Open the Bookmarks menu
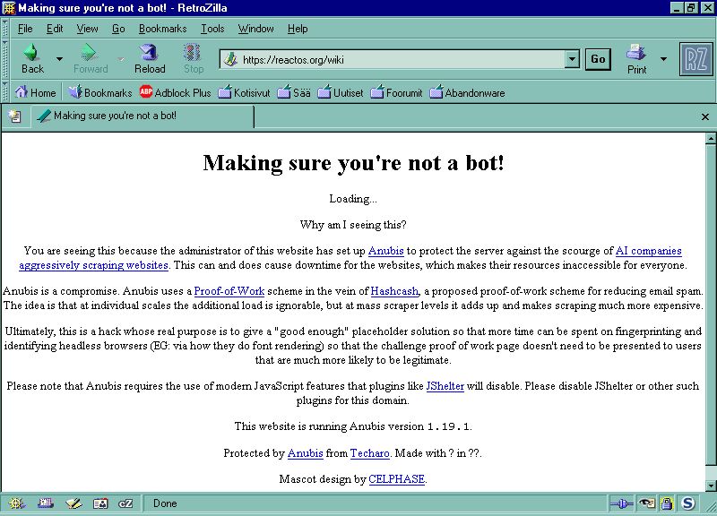Screen dimensions: 717x516 [x=161, y=29]
